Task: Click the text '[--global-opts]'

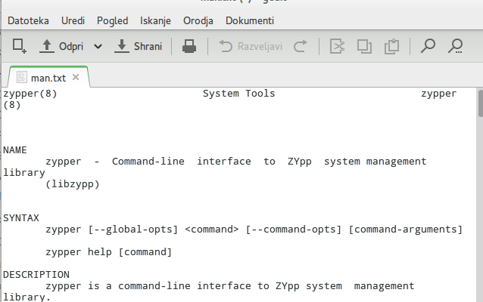Action: pyautogui.click(x=133, y=230)
